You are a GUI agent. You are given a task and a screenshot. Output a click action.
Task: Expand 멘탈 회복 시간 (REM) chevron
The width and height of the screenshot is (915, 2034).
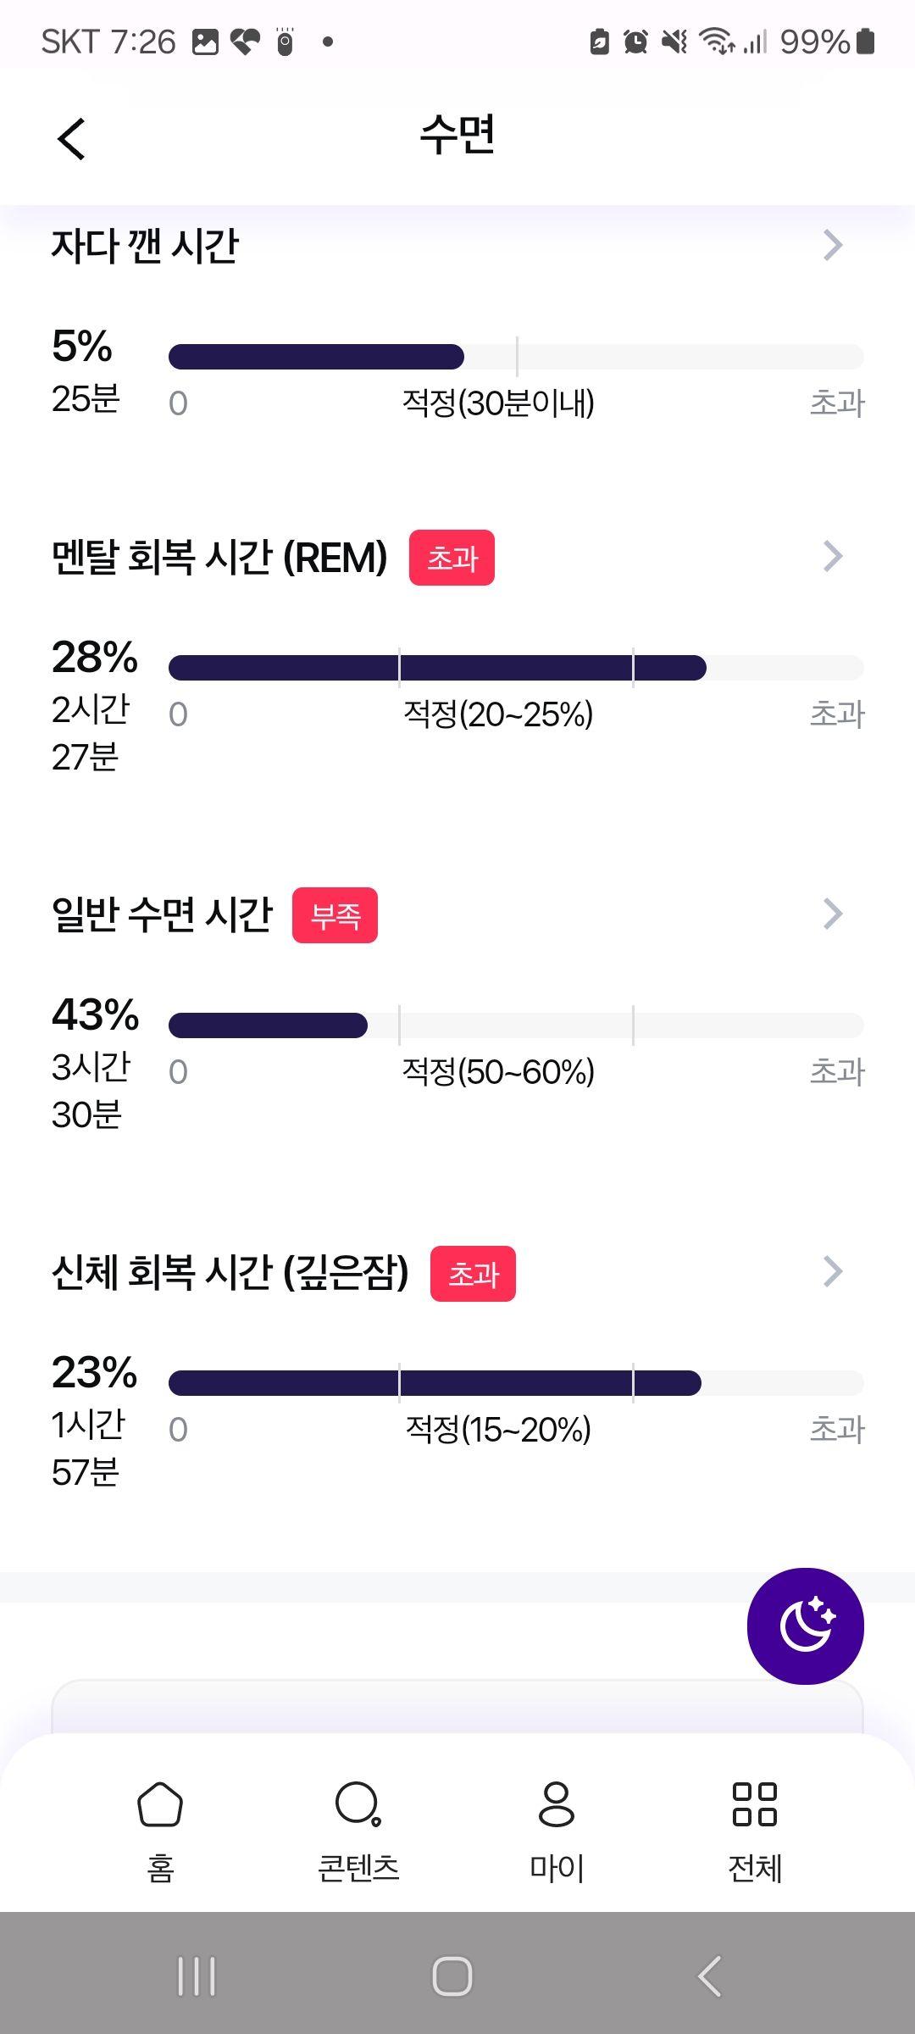coord(834,556)
